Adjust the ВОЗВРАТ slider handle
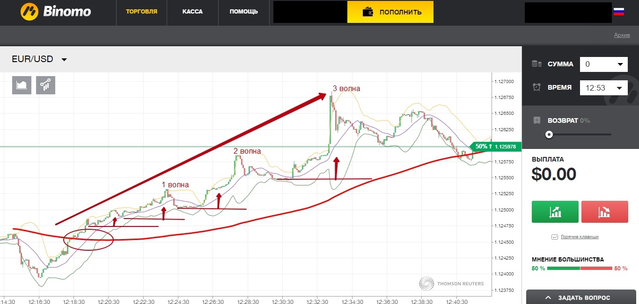The height and width of the screenshot is (304, 639). pos(549,134)
